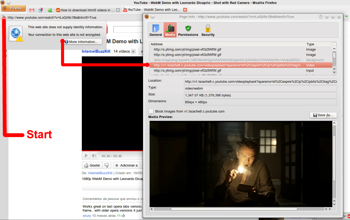Open the InternetBuzzKill channel heading link
350x220 pixels.
click(x=96, y=51)
